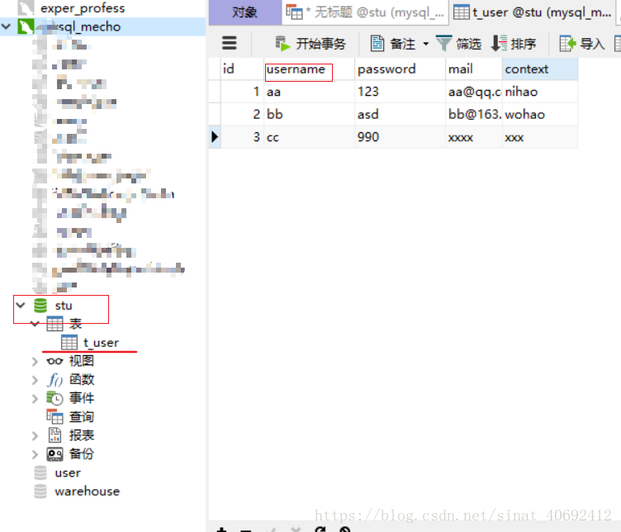Screen dimensions: 621x532
Task: Switch to the Objects (对象) tab
Action: [x=244, y=12]
